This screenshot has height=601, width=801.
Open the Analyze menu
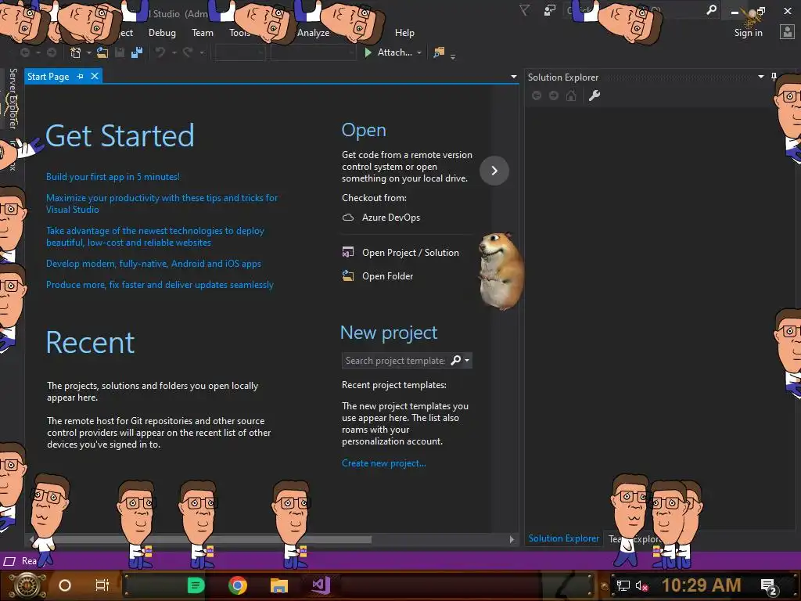[313, 33]
